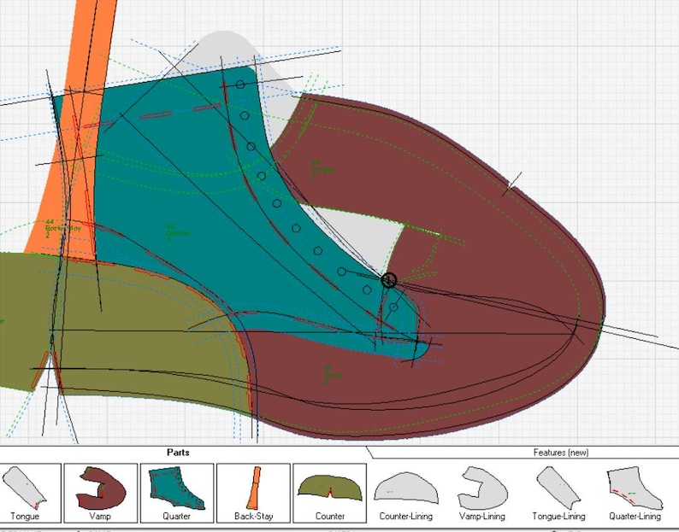This screenshot has height=532, width=679.
Task: Select the Quarter-Lining feature icon
Action: click(x=635, y=494)
